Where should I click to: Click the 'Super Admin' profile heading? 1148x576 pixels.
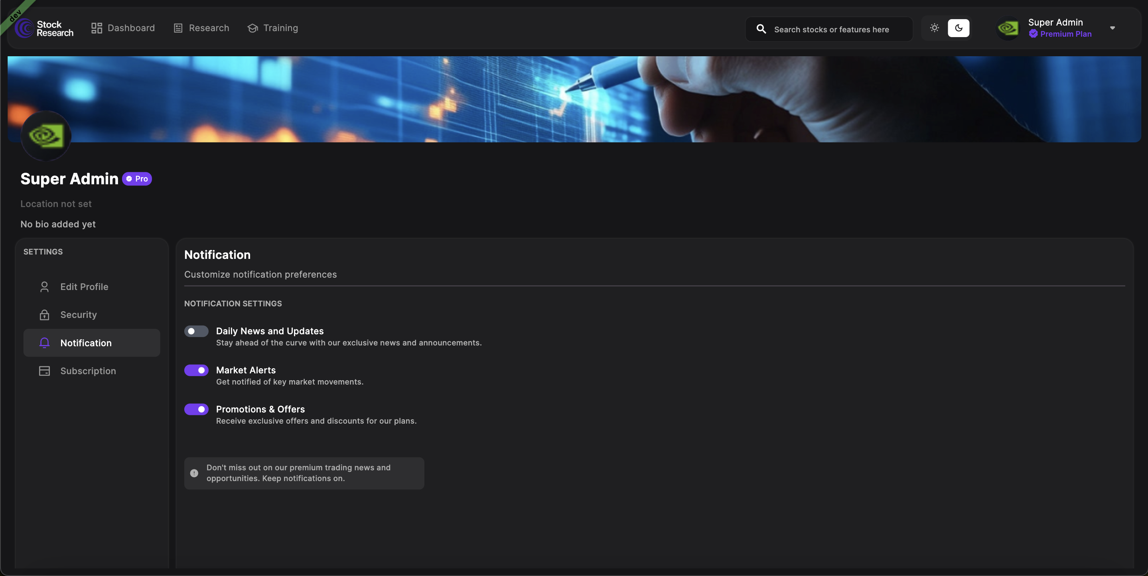point(69,179)
